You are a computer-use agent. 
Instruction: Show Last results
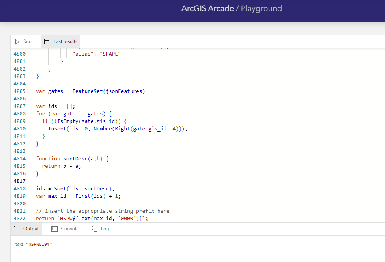(61, 41)
